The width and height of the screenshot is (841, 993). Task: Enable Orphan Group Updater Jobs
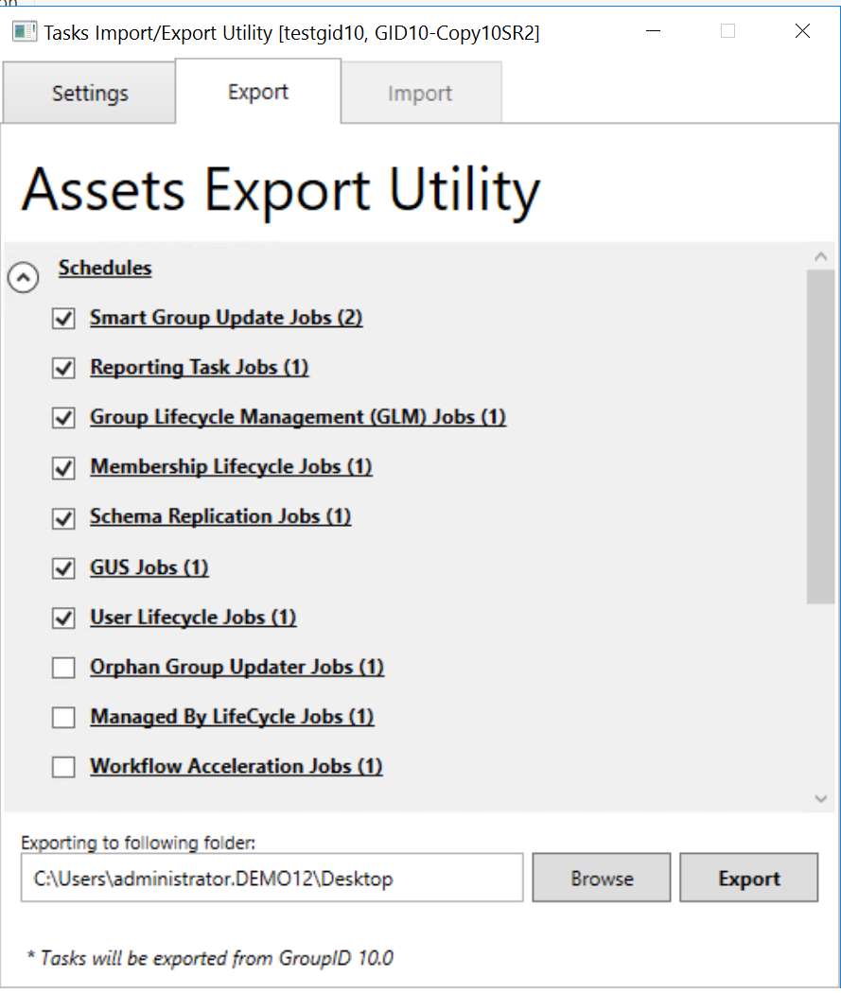[x=63, y=668]
